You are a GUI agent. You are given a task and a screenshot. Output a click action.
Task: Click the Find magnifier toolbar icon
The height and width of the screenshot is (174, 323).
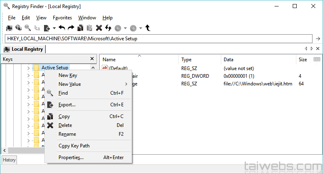[28, 28]
